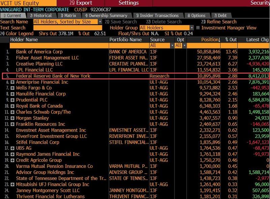Focus the Text Search input field
This screenshot has width=270, height=199.
coord(68,28)
